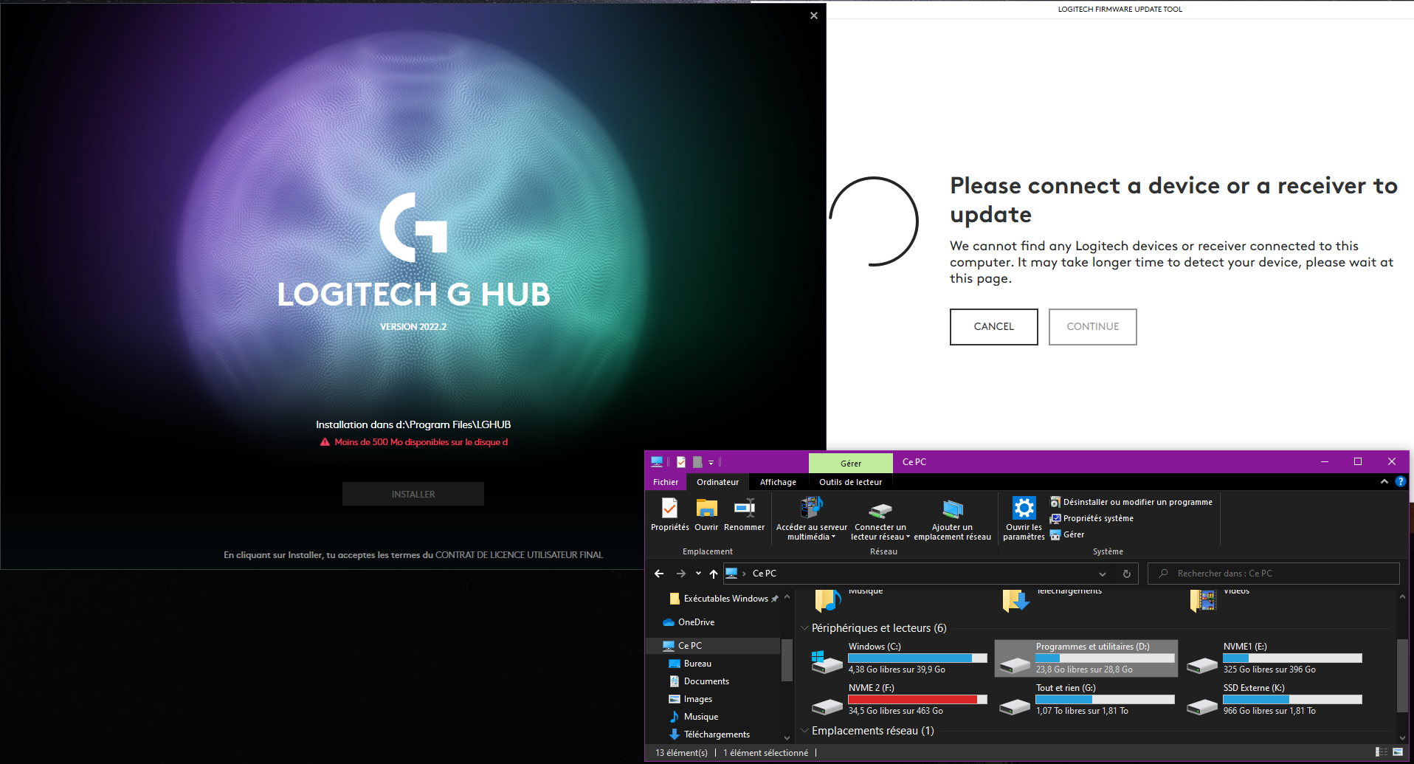The image size is (1414, 764).
Task: Click the Téléchargements folder icon in content
Action: (x=1015, y=601)
